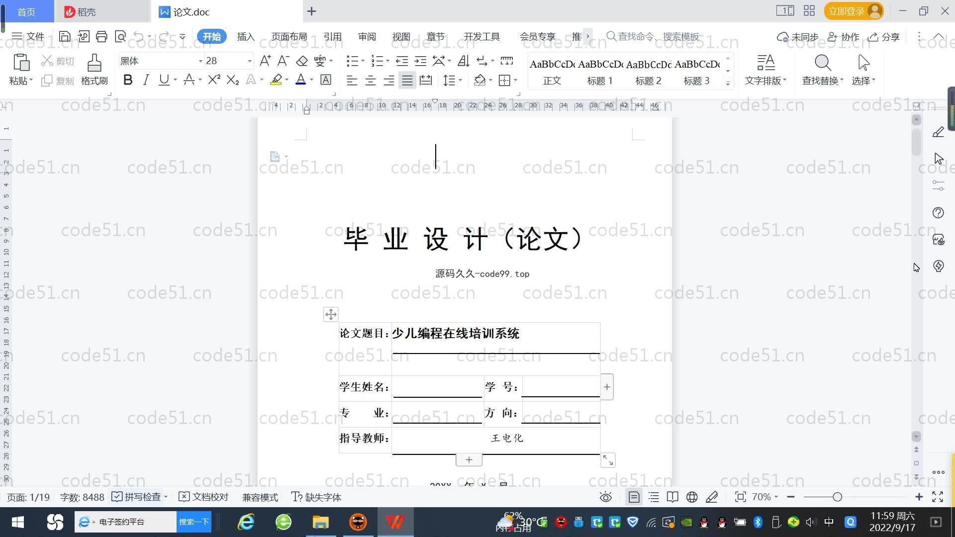The width and height of the screenshot is (955, 537).
Task: Switch to web layout globe icon
Action: [692, 497]
